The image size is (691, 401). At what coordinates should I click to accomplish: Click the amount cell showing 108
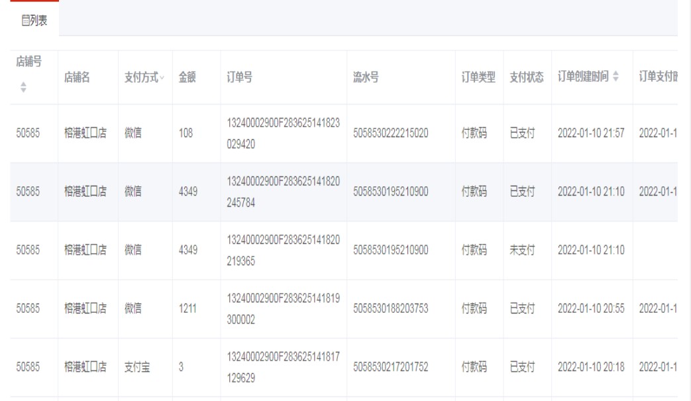[x=186, y=133]
